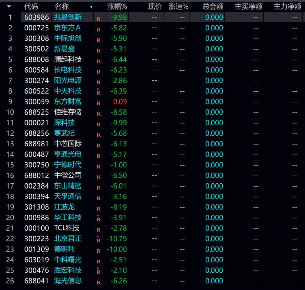Select stock name 澜起科技
The width and height of the screenshot is (305, 290).
coord(68,59)
